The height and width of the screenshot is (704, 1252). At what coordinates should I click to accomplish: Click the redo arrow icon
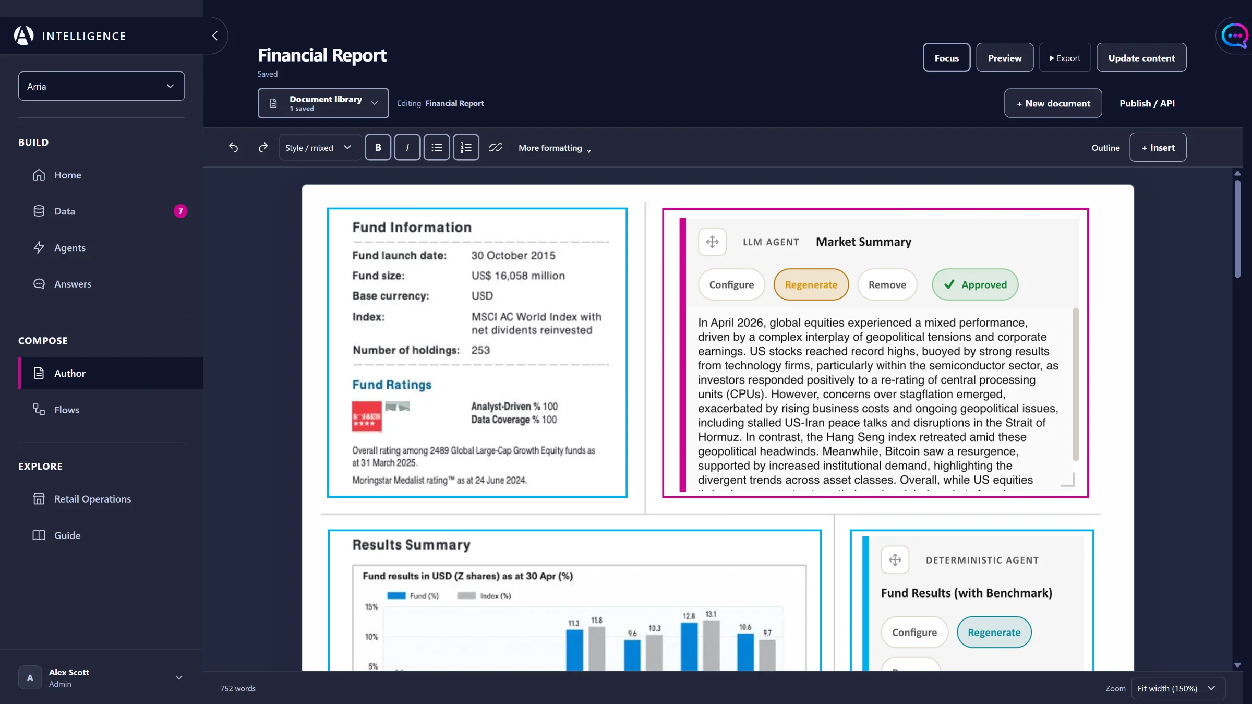coord(263,148)
